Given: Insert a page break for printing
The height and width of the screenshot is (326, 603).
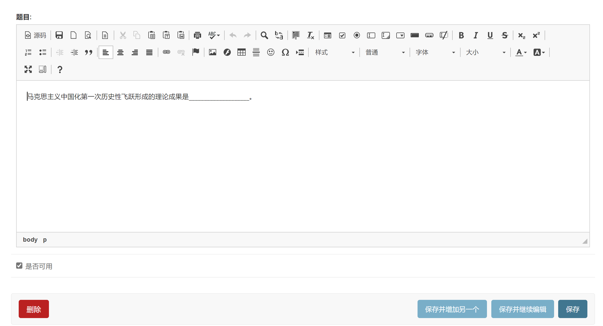Looking at the screenshot, I should (300, 52).
